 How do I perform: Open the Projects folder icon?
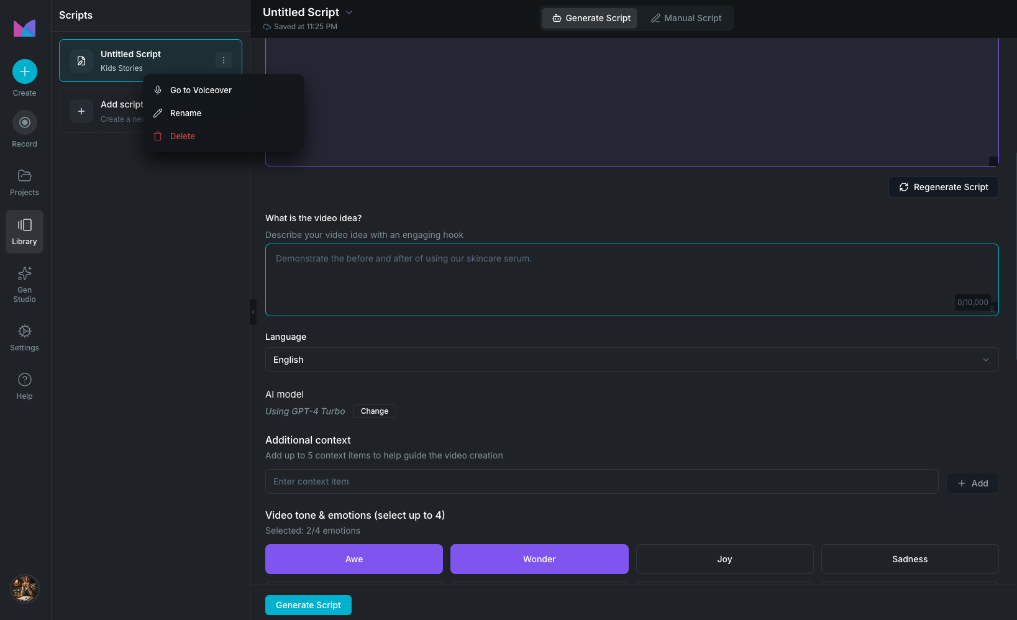[x=24, y=176]
